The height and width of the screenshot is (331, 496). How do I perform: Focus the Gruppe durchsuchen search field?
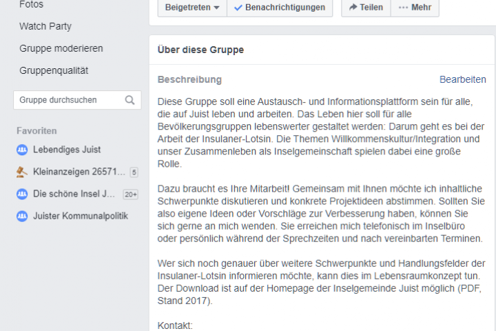69,100
